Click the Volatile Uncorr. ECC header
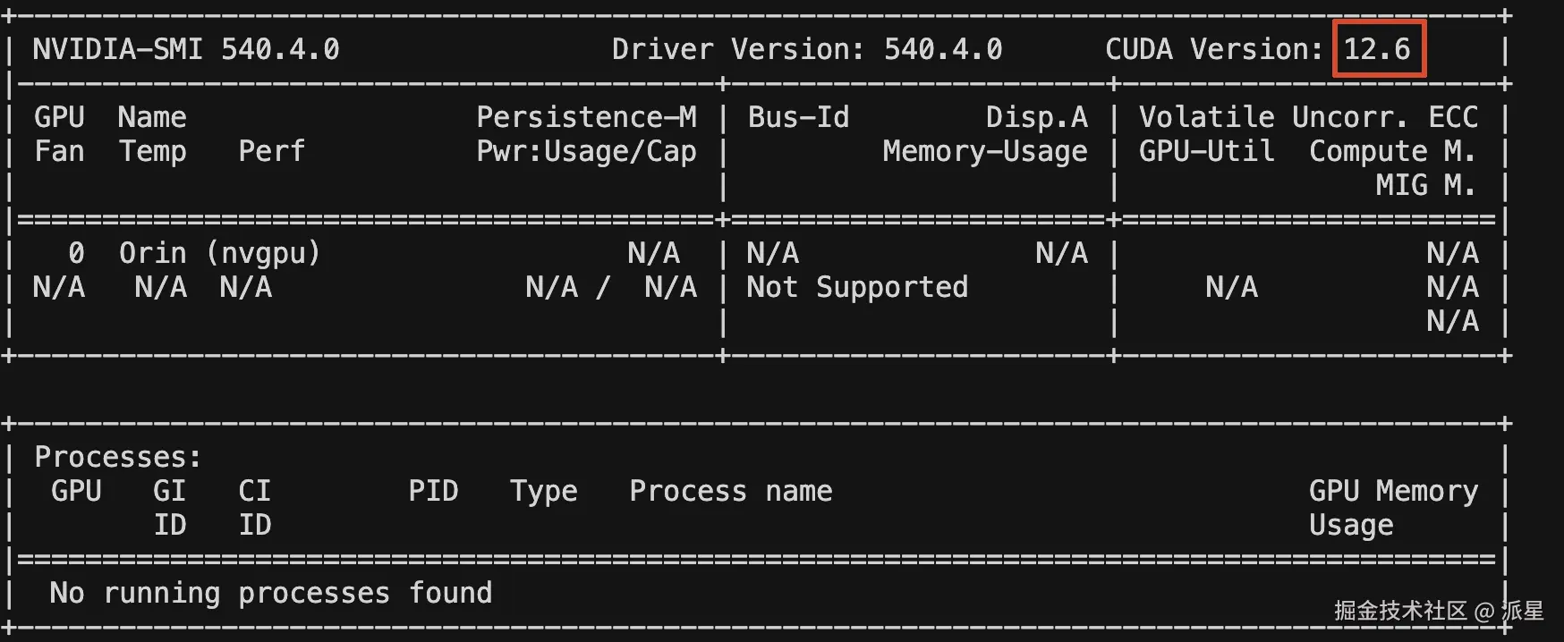Screen dimensions: 1564x642 1308,117
